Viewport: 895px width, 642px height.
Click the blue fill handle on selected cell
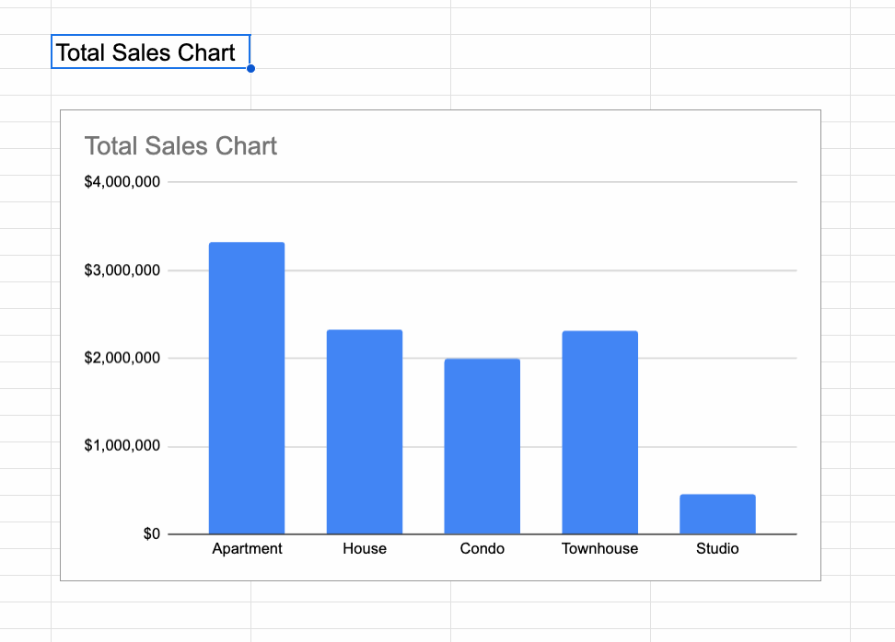[250, 68]
